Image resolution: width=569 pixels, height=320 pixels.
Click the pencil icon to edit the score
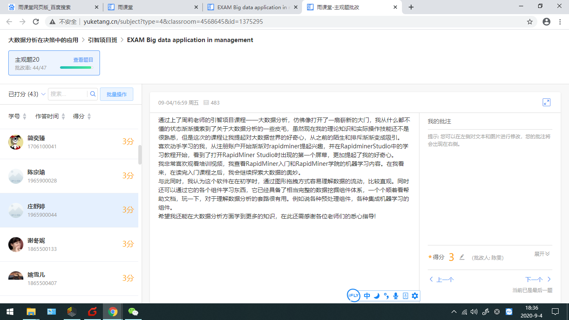tap(462, 257)
